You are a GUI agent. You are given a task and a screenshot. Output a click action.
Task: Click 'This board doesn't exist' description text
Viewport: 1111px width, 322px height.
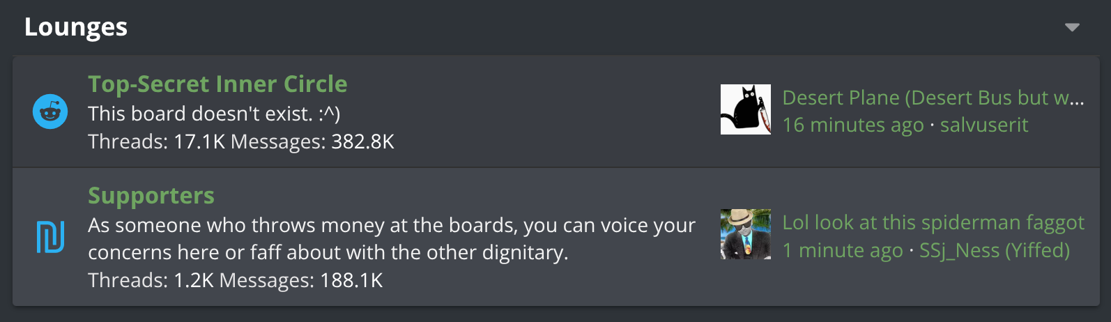coord(214,114)
